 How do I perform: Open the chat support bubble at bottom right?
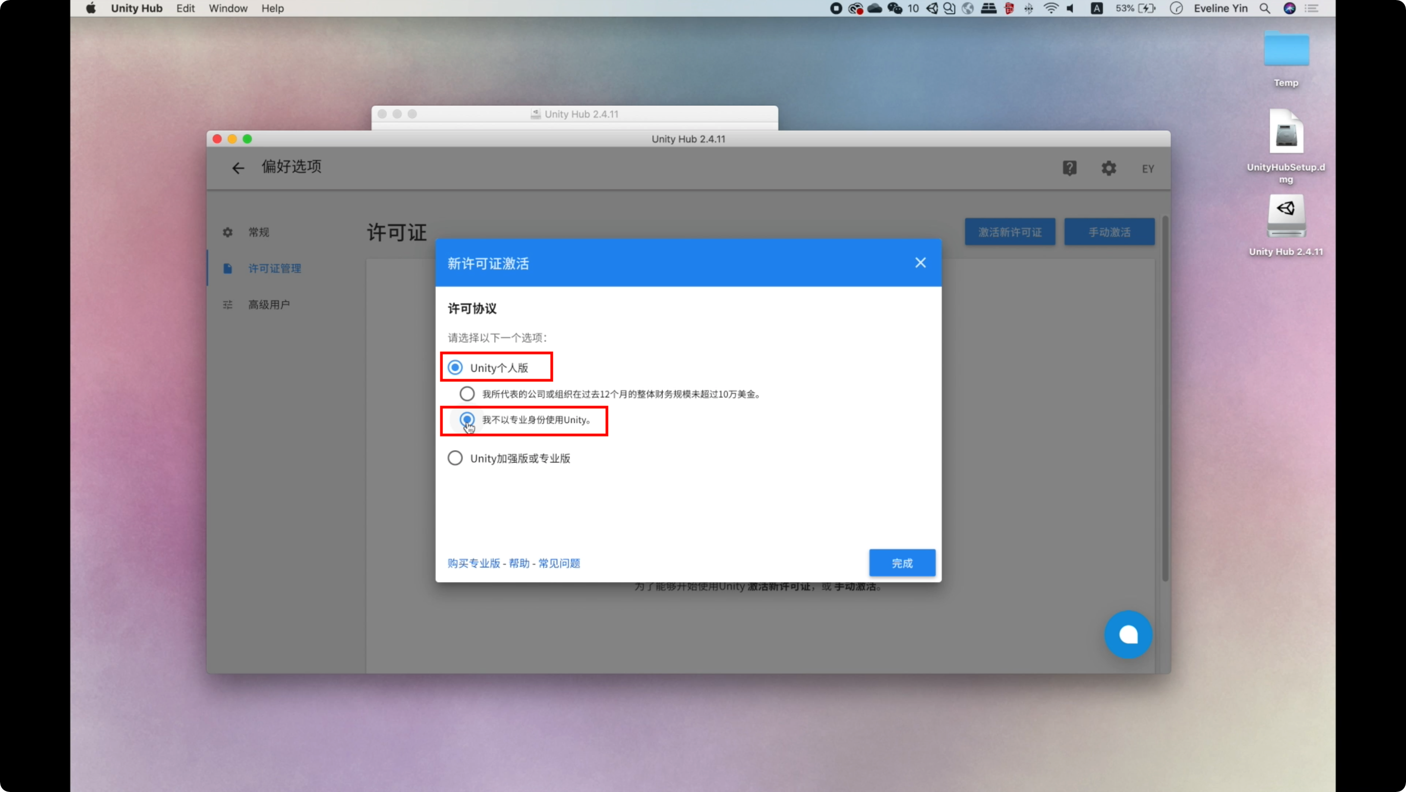click(x=1128, y=634)
